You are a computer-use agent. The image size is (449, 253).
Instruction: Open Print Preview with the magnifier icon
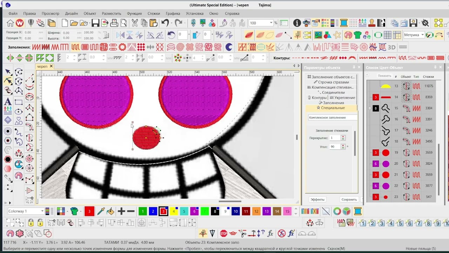point(124,23)
